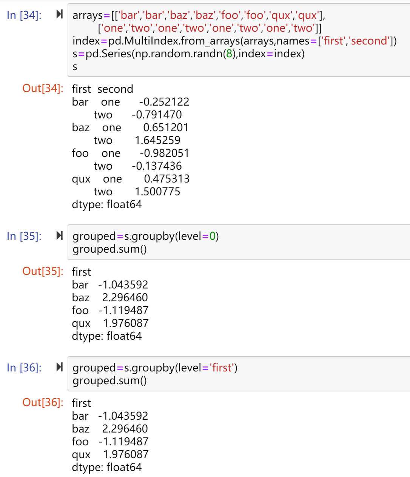Viewport: 410px width, 477px height.
Task: Run cell In [35] with its run icon
Action: (59, 235)
